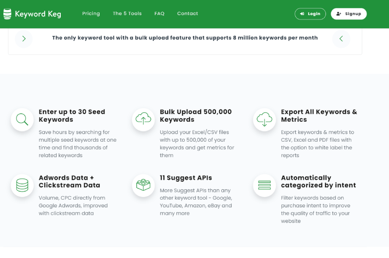Click the cloud upload icon
Viewport: 389px width, 258px height.
pyautogui.click(x=143, y=119)
